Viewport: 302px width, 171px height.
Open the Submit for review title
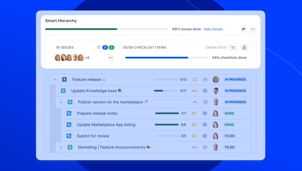93,136
